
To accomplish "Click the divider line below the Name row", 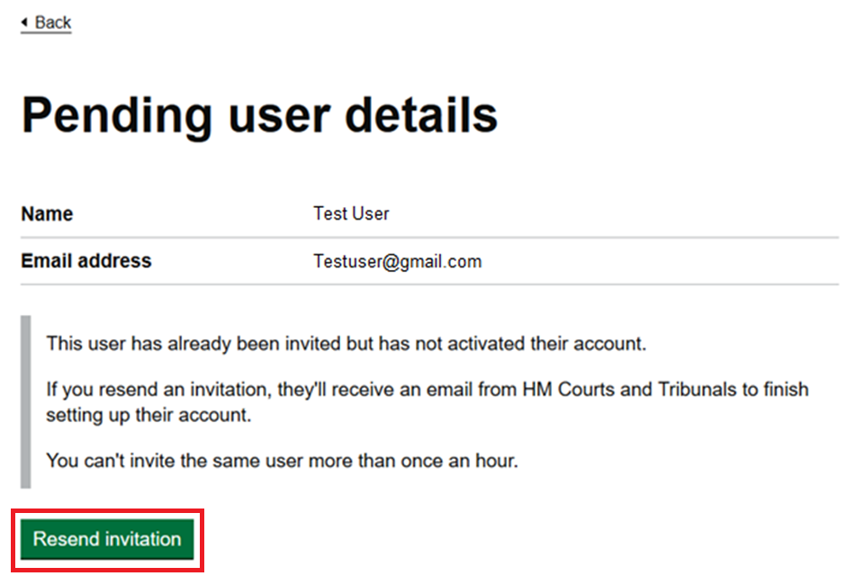I will [x=429, y=238].
